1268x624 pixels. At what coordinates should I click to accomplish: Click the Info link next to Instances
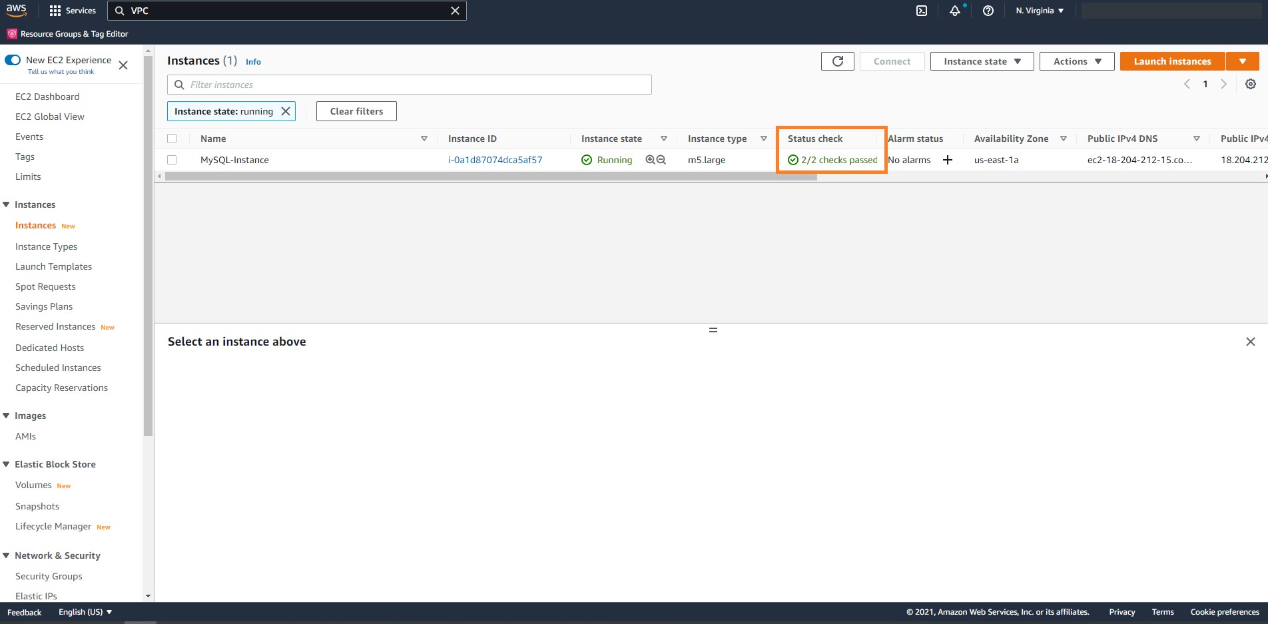click(253, 62)
